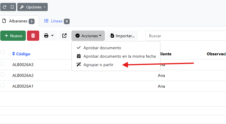The width and height of the screenshot is (226, 124).
Task: Click the badge 9 on Líneas tab
Action: point(67,21)
